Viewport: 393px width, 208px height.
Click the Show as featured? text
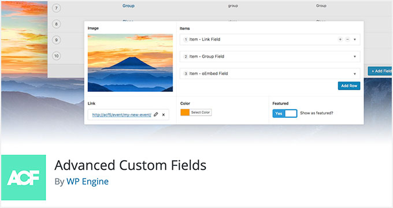tap(317, 113)
